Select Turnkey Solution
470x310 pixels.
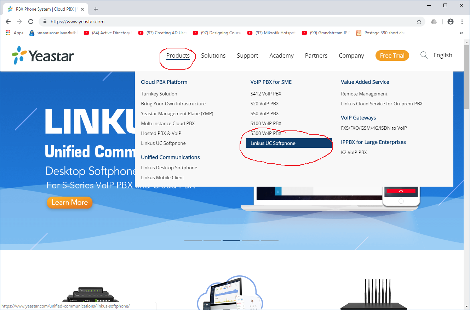coord(159,94)
